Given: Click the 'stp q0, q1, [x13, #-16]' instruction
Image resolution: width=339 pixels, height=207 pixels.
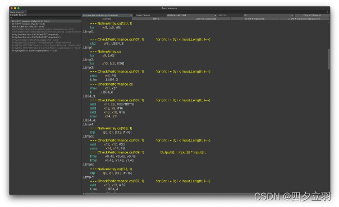Looking at the screenshot, I should 111,173.
